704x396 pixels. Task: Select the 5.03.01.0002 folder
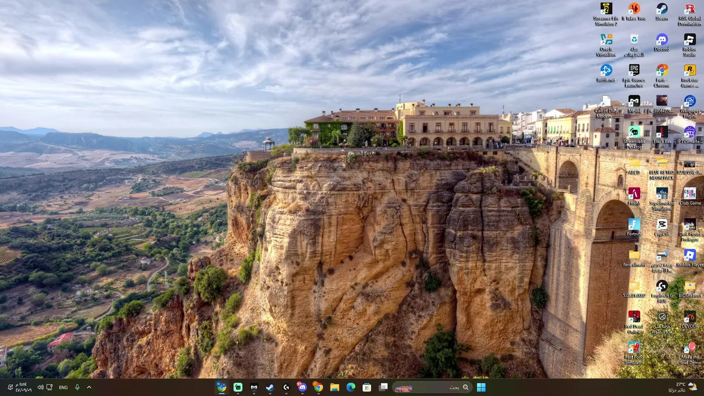pos(634,289)
